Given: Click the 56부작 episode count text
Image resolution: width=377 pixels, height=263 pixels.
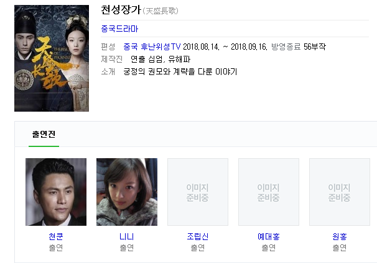Looking at the screenshot, I should point(315,47).
